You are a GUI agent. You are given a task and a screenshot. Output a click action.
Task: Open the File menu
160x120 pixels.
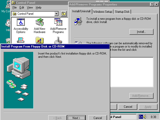tap(15, 8)
